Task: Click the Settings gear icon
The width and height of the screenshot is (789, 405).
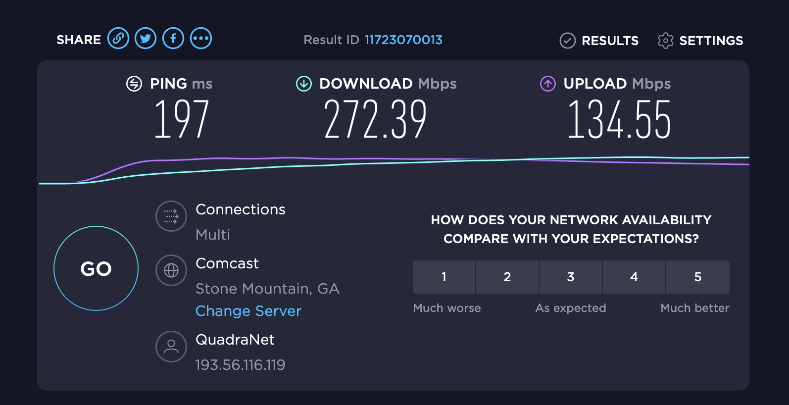Action: pyautogui.click(x=665, y=41)
